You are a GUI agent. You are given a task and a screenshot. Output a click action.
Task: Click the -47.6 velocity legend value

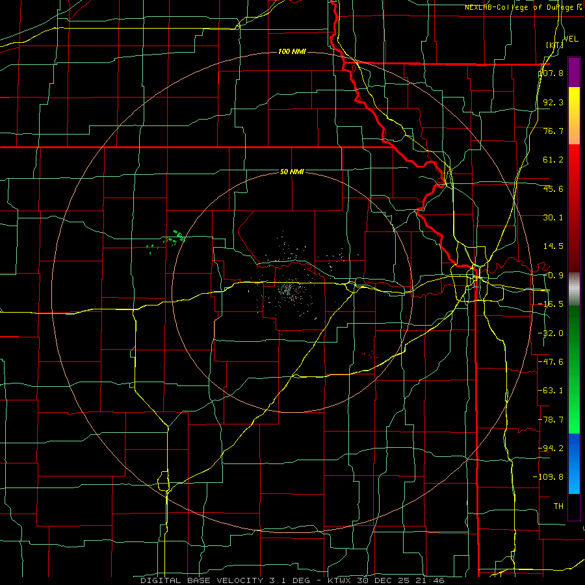(551, 362)
